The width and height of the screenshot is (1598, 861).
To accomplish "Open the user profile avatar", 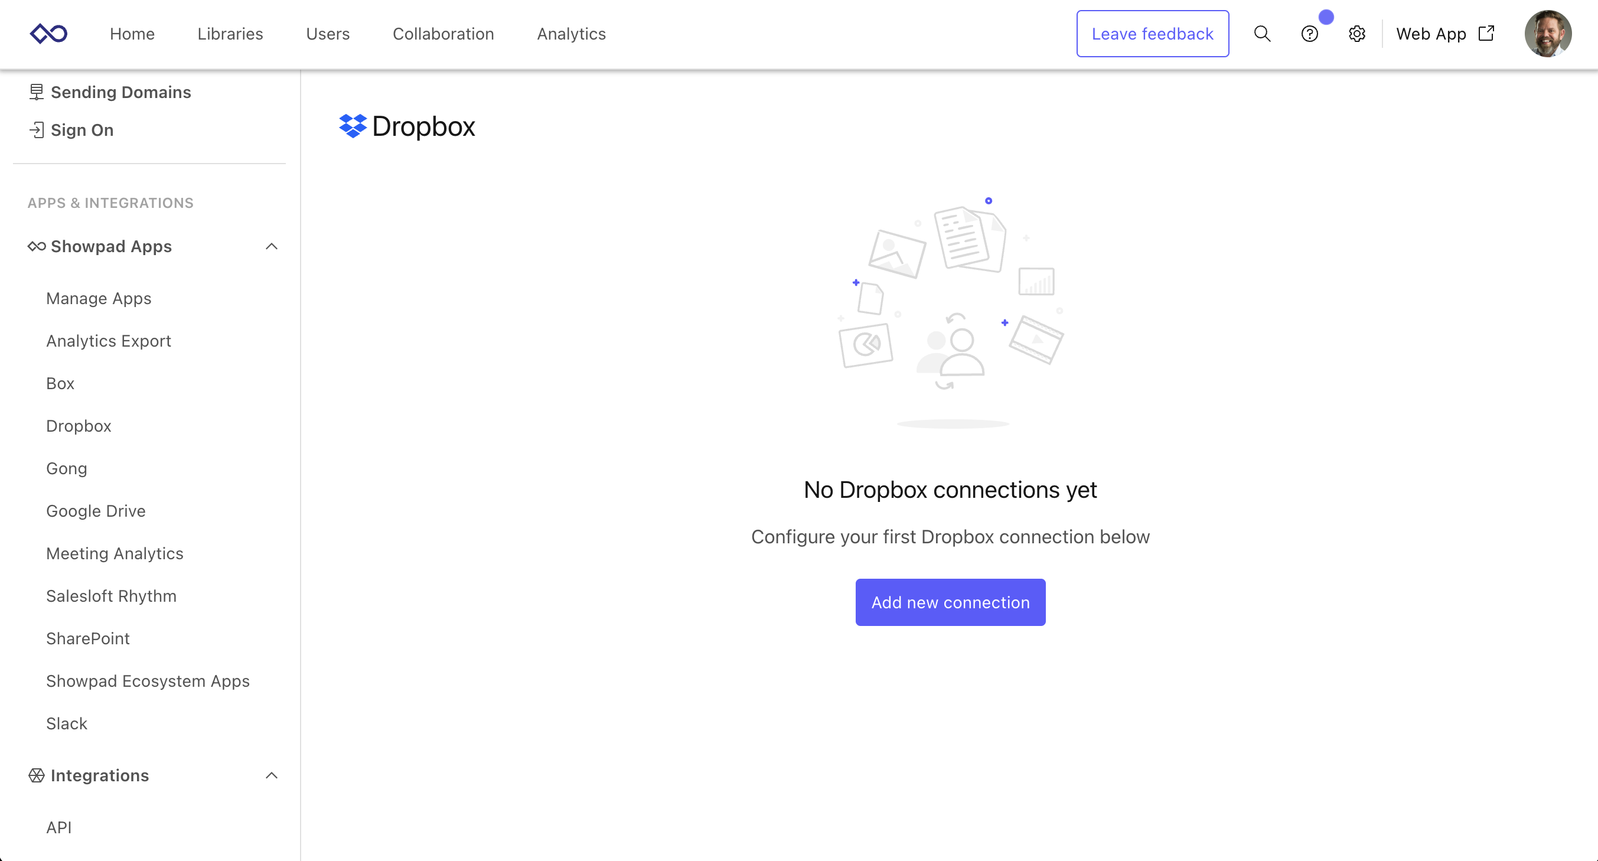I will [x=1547, y=34].
